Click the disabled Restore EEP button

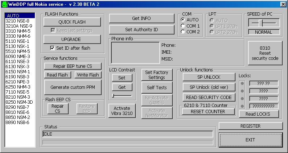(x=87, y=108)
